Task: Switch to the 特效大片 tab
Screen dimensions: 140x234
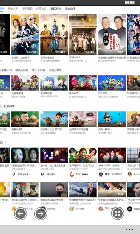Action: click(13, 9)
